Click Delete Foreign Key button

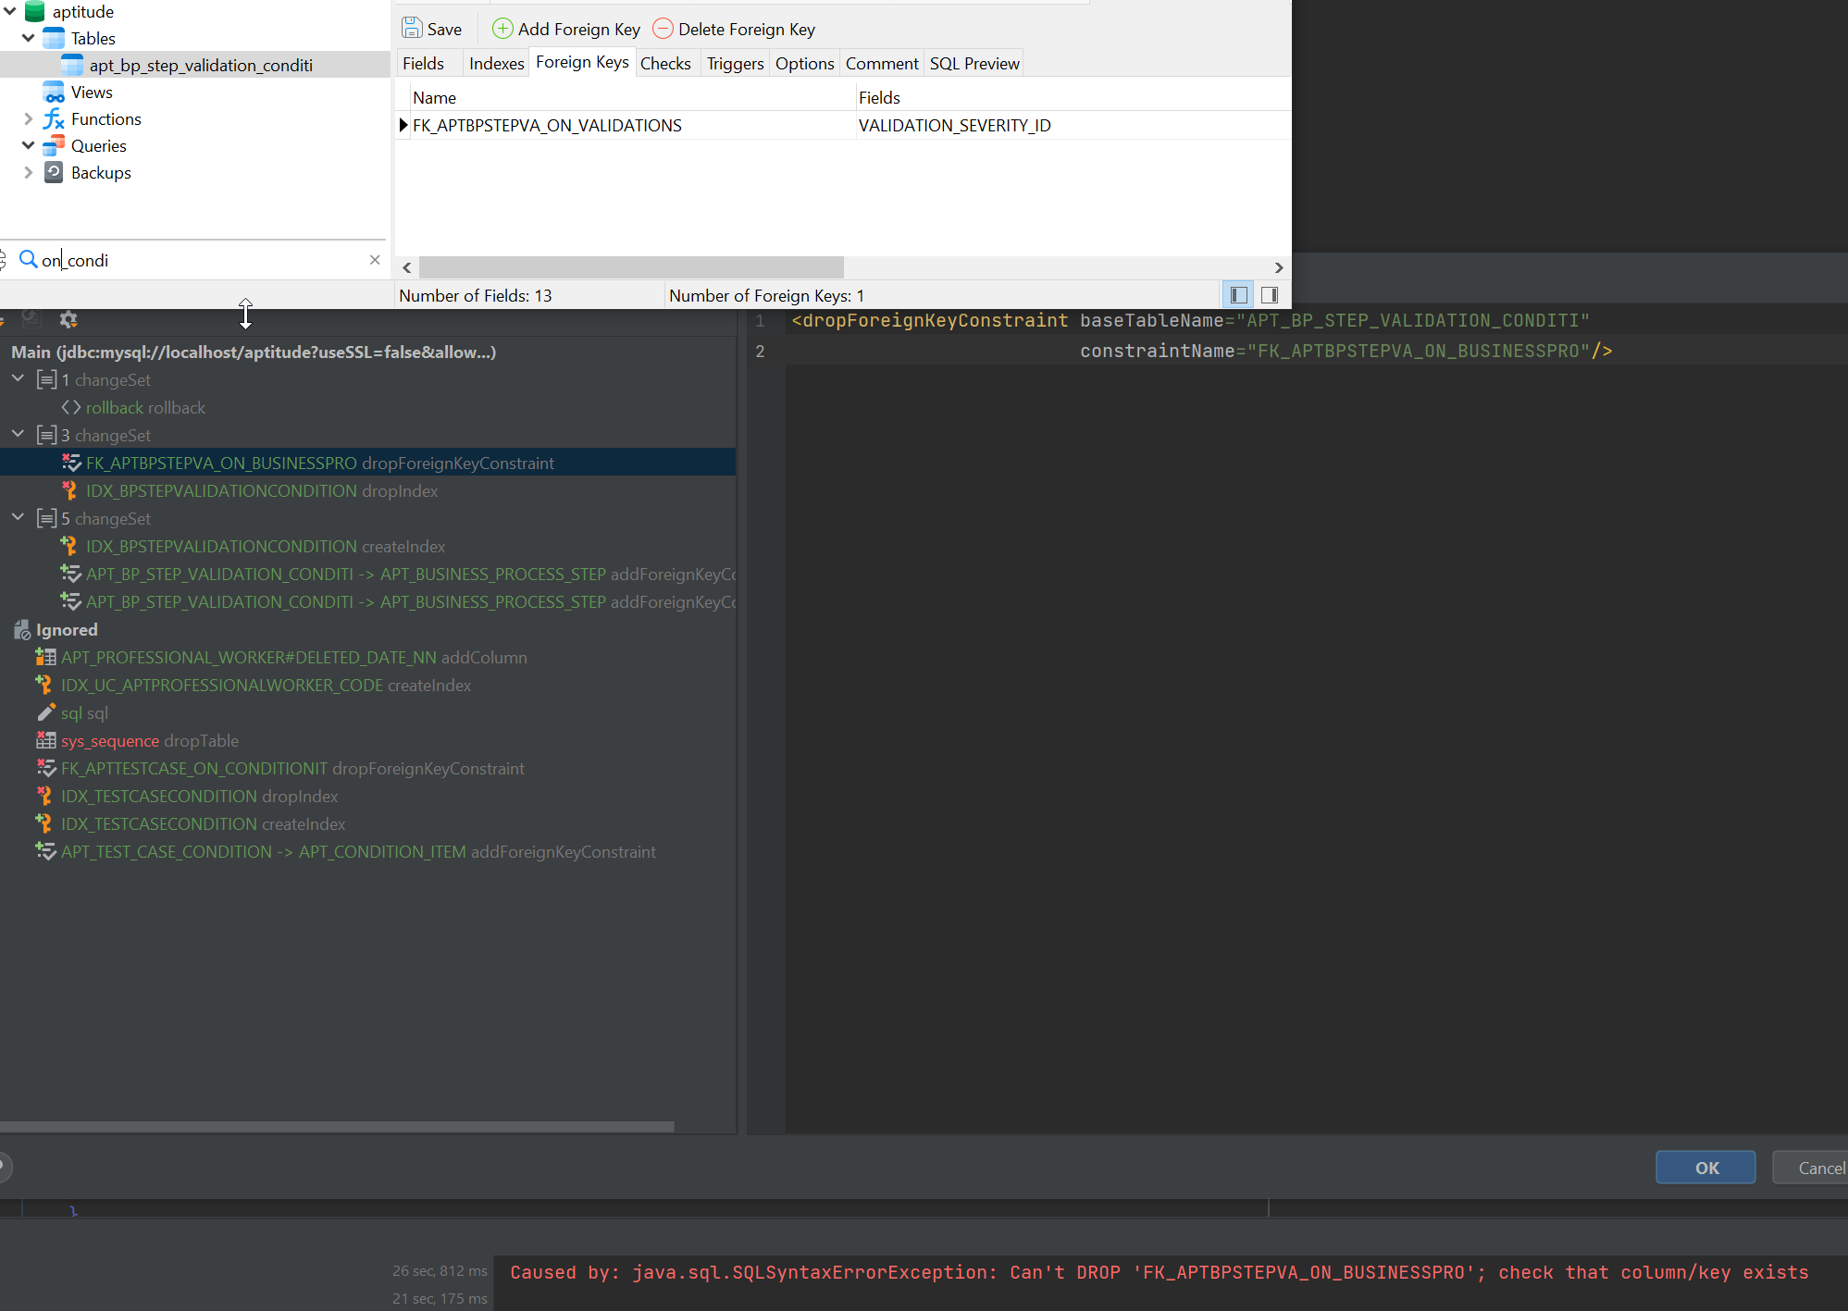click(735, 29)
